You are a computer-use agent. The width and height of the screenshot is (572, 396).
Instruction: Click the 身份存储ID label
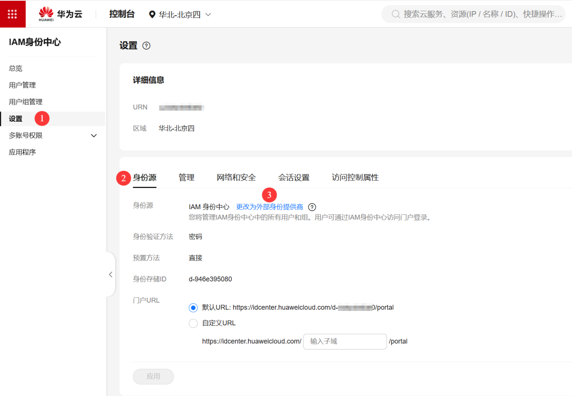tap(150, 279)
